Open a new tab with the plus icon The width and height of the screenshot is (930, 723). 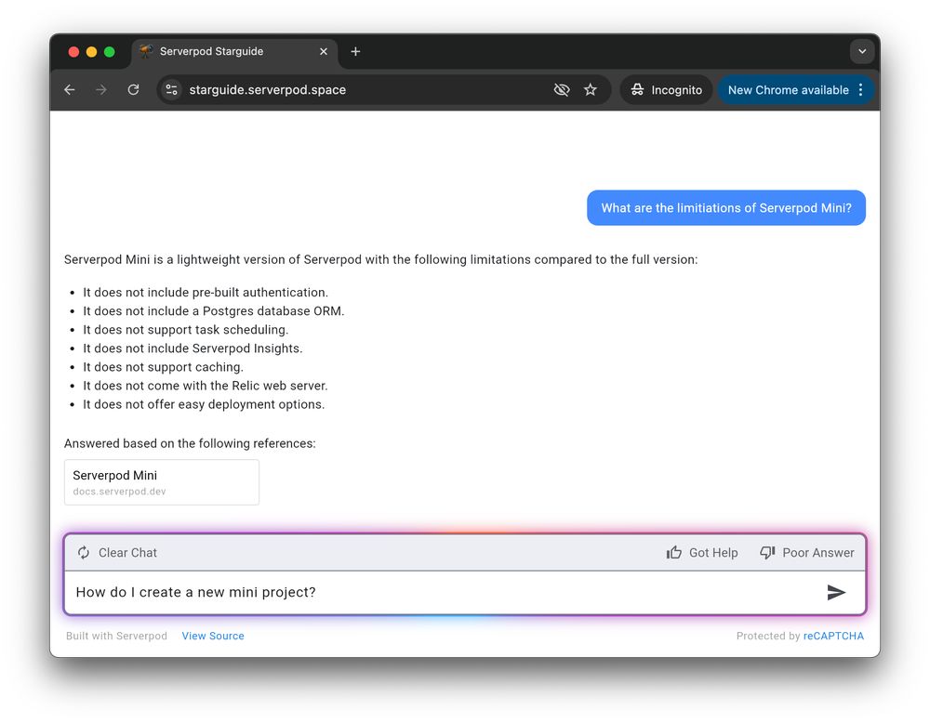[355, 51]
